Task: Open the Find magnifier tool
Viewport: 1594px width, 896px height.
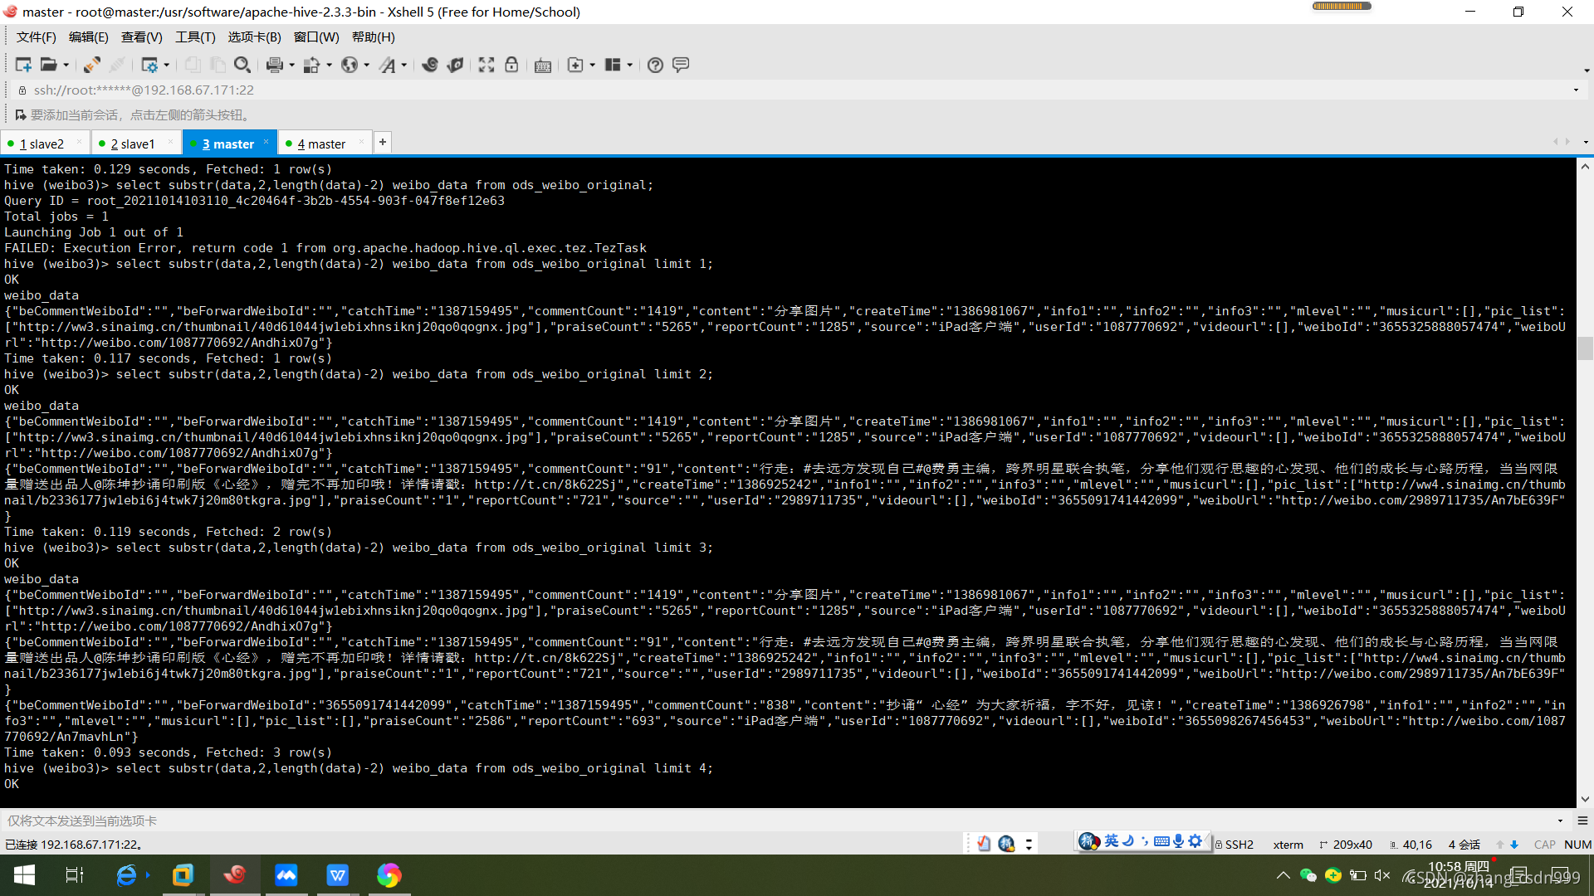Action: click(x=242, y=65)
